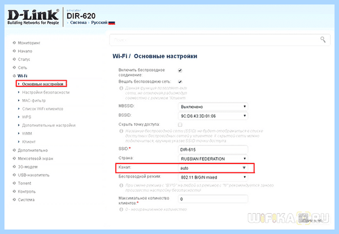Click the search magnifier icon
339x234 pixels.
(x=323, y=39)
